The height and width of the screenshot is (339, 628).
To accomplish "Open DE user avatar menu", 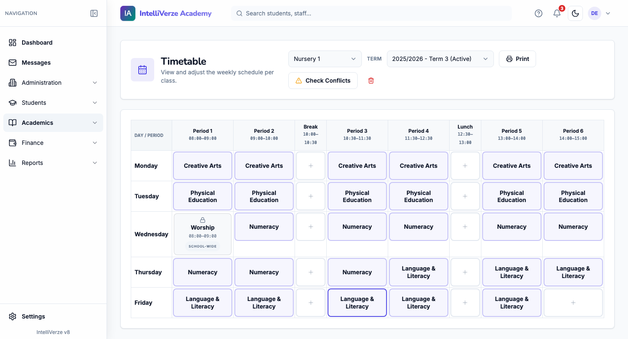I will click(x=595, y=13).
